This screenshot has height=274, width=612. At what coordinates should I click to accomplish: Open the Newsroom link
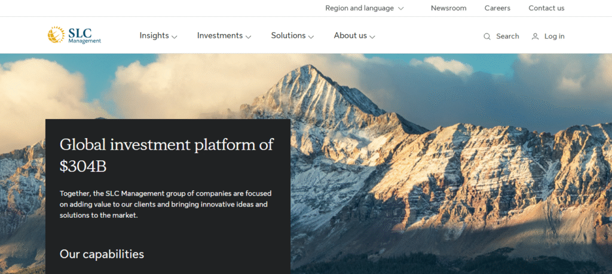448,8
